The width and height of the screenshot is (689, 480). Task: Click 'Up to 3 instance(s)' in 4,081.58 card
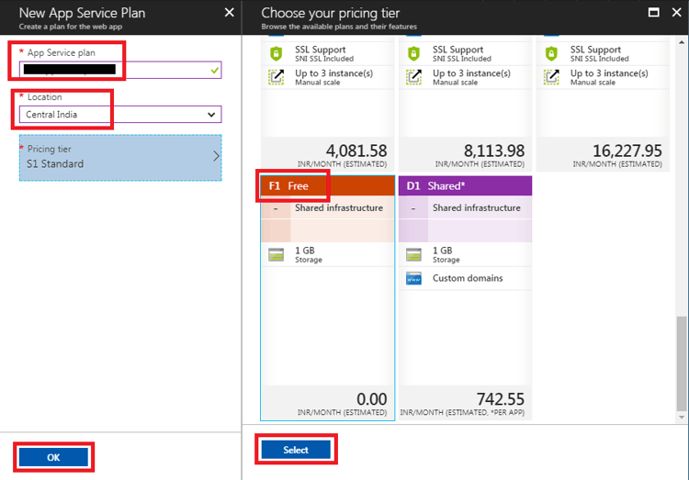[334, 73]
